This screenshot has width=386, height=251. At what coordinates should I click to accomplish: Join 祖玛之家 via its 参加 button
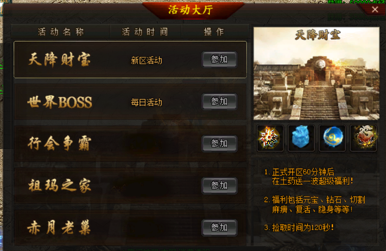click(x=219, y=185)
